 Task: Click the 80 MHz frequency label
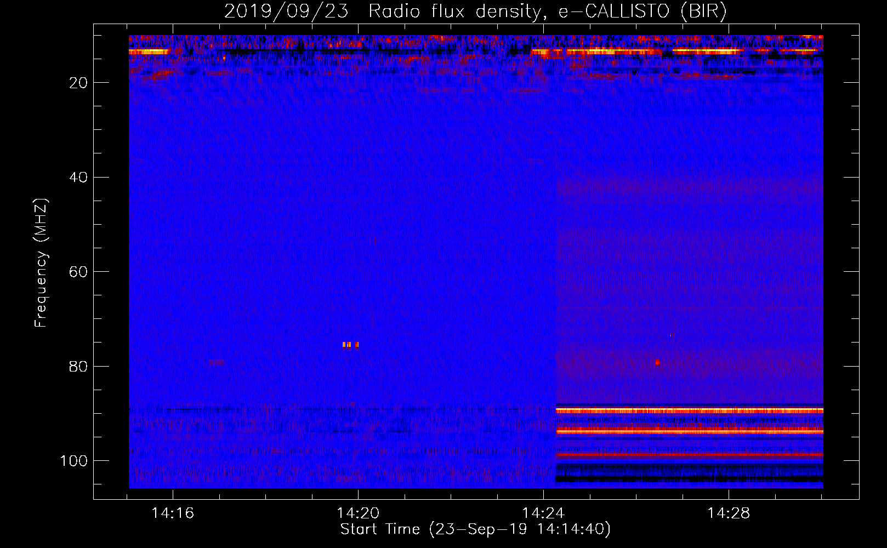[79, 366]
